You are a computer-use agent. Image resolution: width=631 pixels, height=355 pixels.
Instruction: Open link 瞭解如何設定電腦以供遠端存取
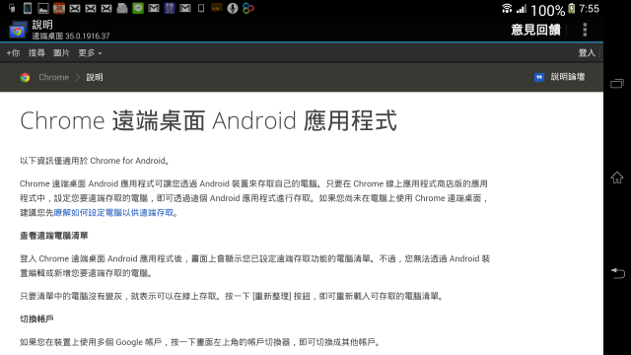point(113,213)
